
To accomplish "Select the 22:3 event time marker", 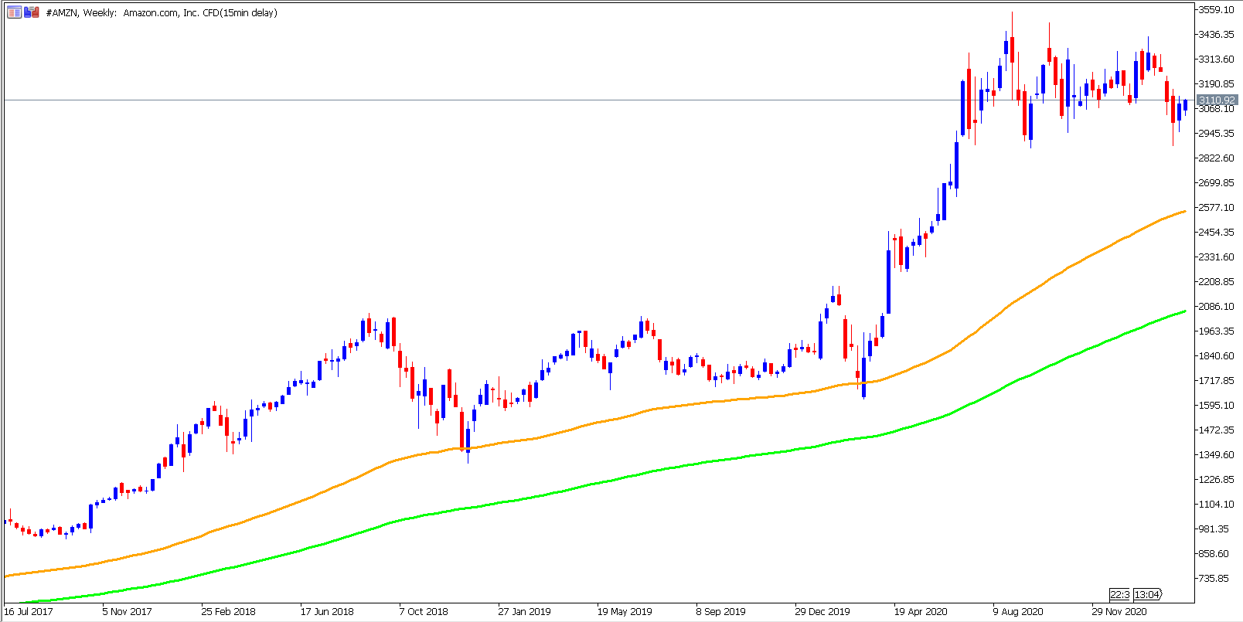I will pyautogui.click(x=1119, y=594).
